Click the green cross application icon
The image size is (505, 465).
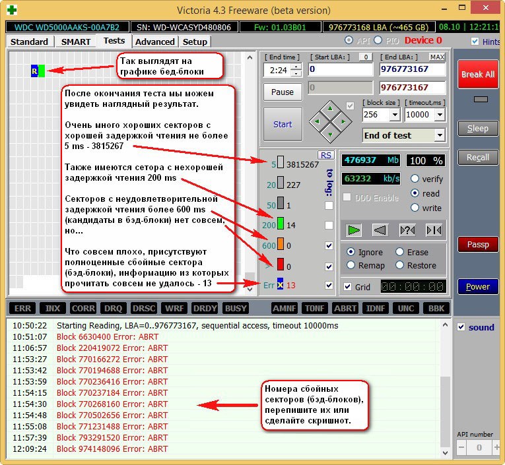(12, 10)
